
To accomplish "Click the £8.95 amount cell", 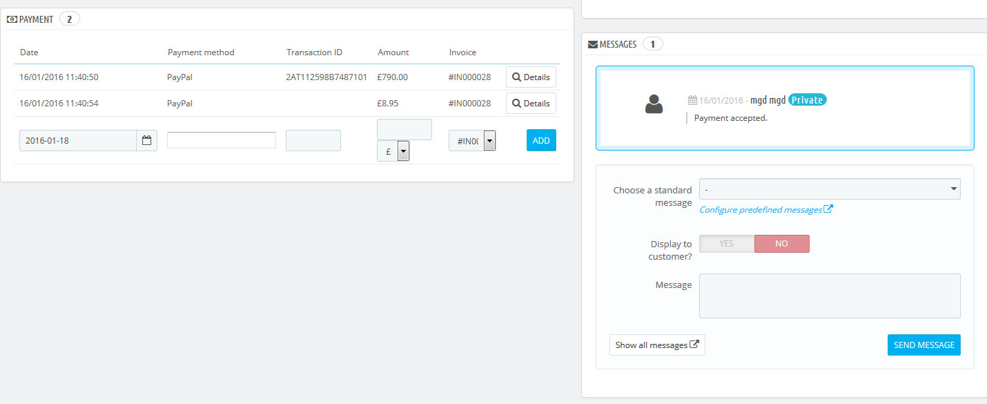I will point(388,104).
